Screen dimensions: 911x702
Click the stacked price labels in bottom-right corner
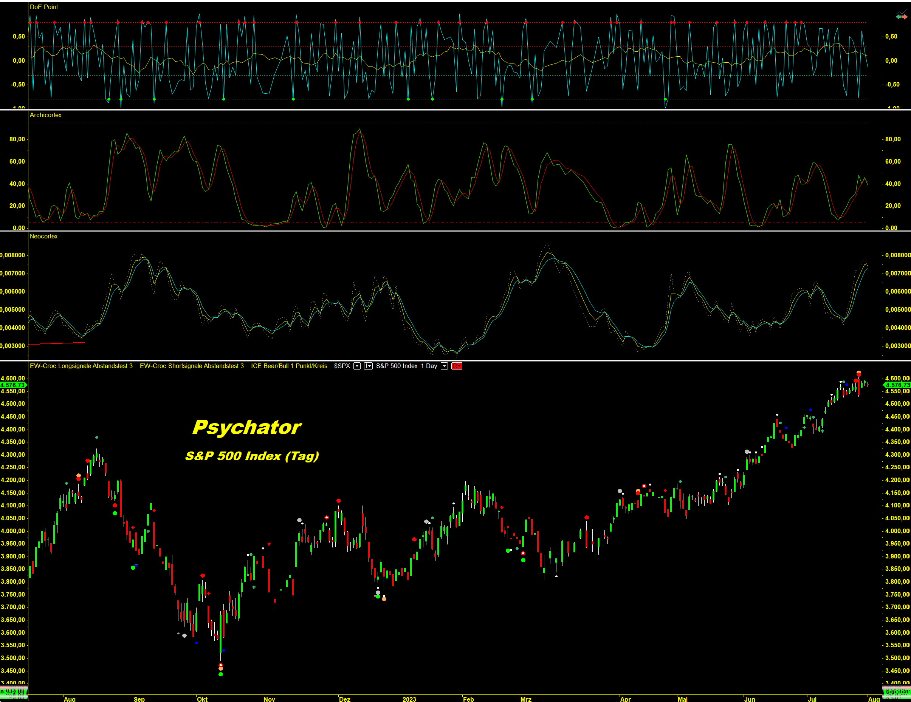(896, 693)
